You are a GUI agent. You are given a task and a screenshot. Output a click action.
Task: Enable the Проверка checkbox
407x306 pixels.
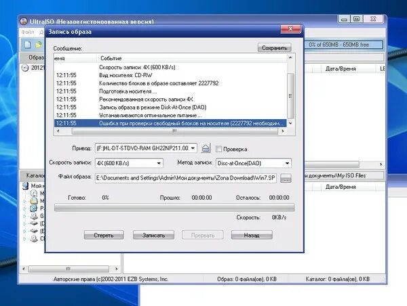pyautogui.click(x=219, y=149)
